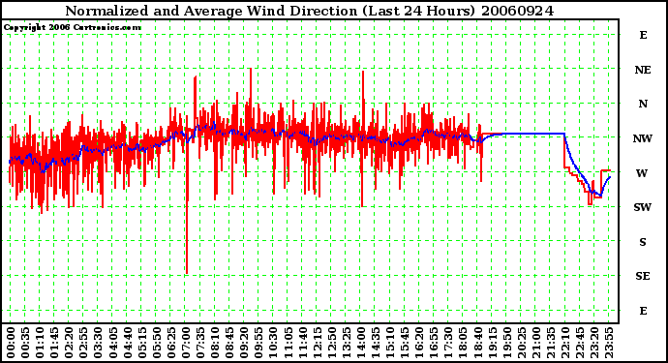
Task: Click the '11:40' time label
Action: point(302,343)
